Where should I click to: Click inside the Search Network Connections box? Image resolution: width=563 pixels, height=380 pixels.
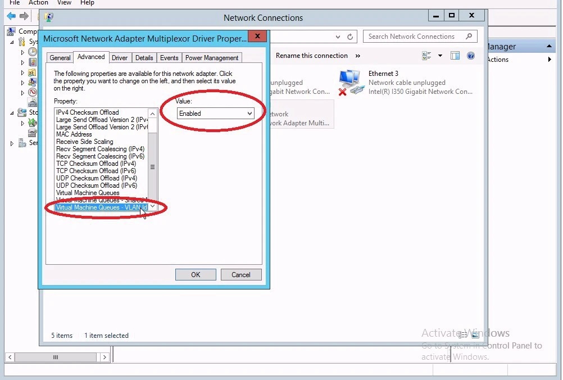pyautogui.click(x=416, y=36)
